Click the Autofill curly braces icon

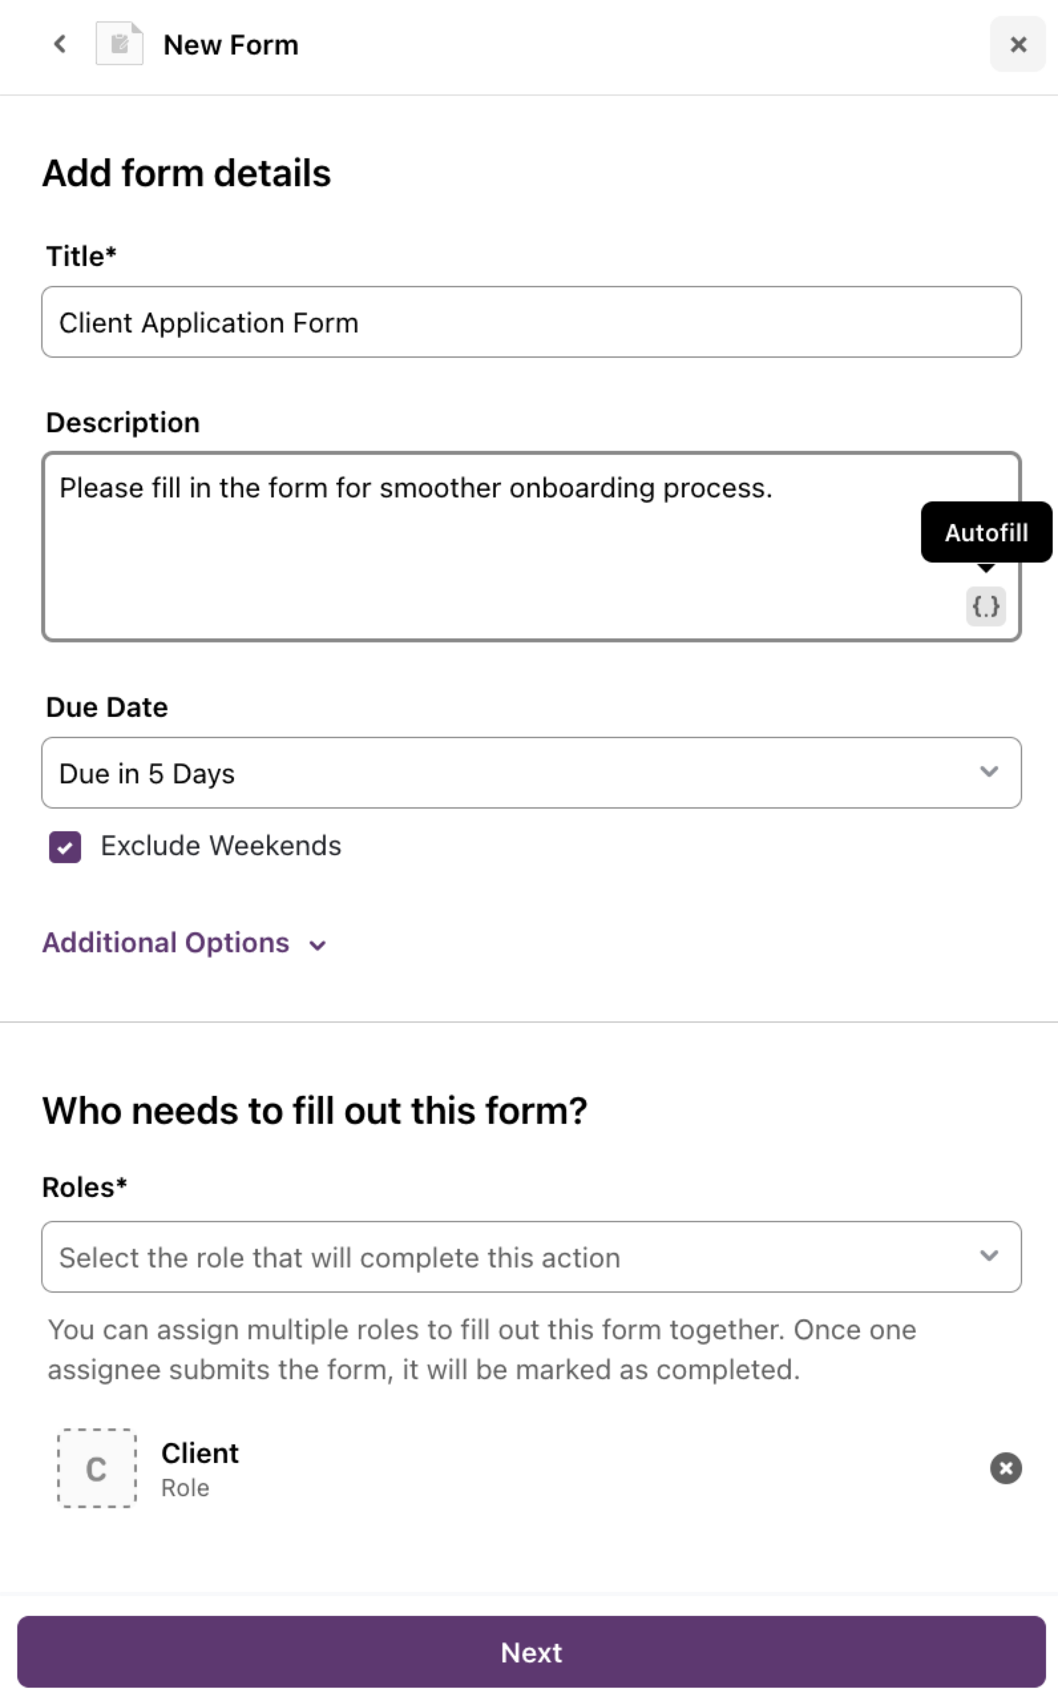pos(985,606)
